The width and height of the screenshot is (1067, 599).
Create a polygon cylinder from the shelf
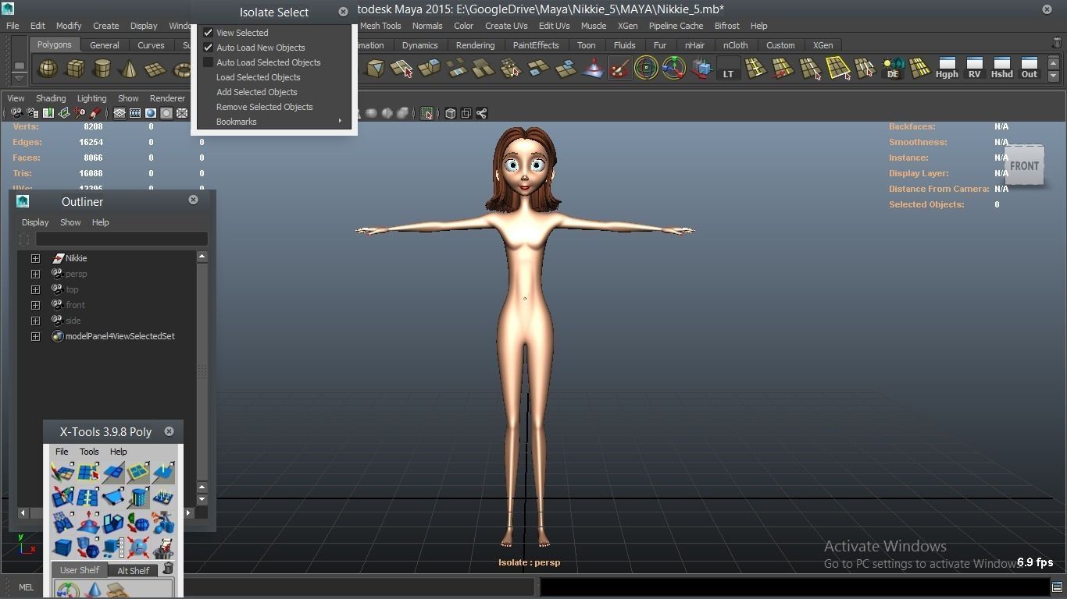[x=102, y=69]
